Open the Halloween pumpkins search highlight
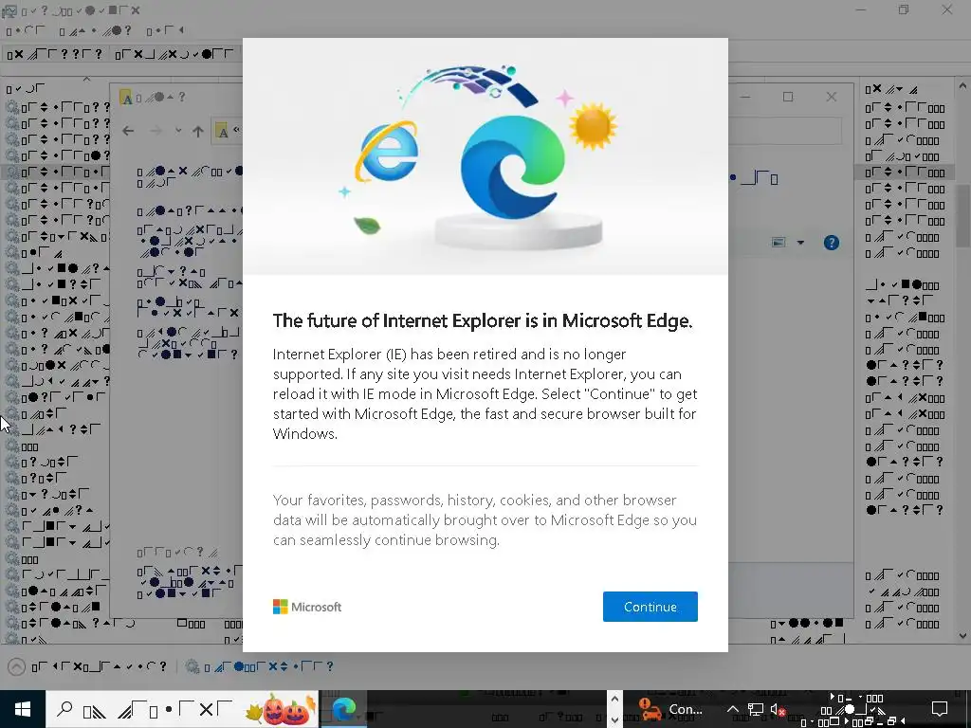This screenshot has width=971, height=728. point(281,709)
